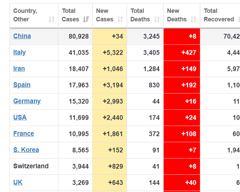Viewport: 240px width, 192px height.
Task: Select USA's total cases 11,699
Action: click(x=79, y=118)
